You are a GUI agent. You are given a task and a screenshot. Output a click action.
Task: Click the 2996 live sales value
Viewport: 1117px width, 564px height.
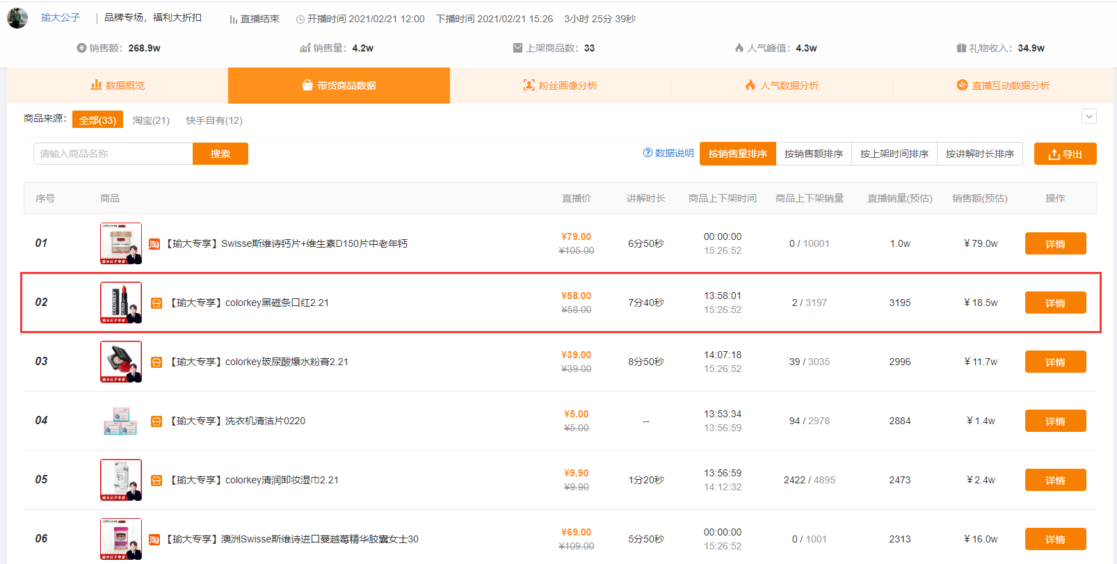click(899, 362)
